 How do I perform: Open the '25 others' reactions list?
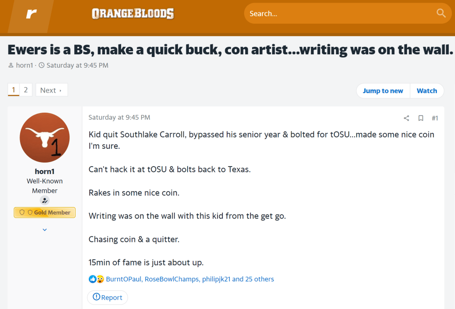tap(259, 279)
